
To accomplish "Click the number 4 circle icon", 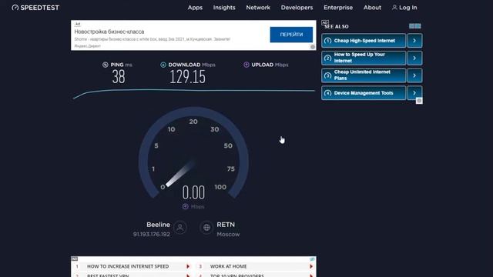I will tap(327, 93).
